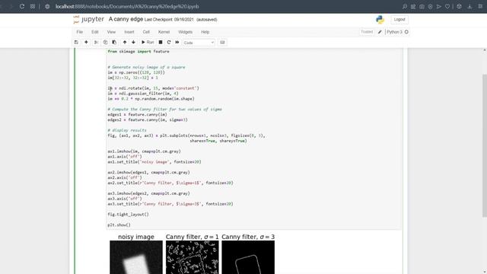The height and width of the screenshot is (274, 487).
Task: Open the cell type Code dropdown
Action: click(199, 43)
